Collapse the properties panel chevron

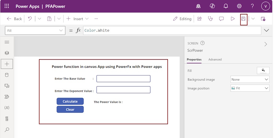pyautogui.click(x=266, y=44)
